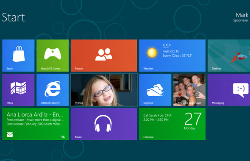Open the People tile
This screenshot has height=161, width=250.
(x=104, y=56)
